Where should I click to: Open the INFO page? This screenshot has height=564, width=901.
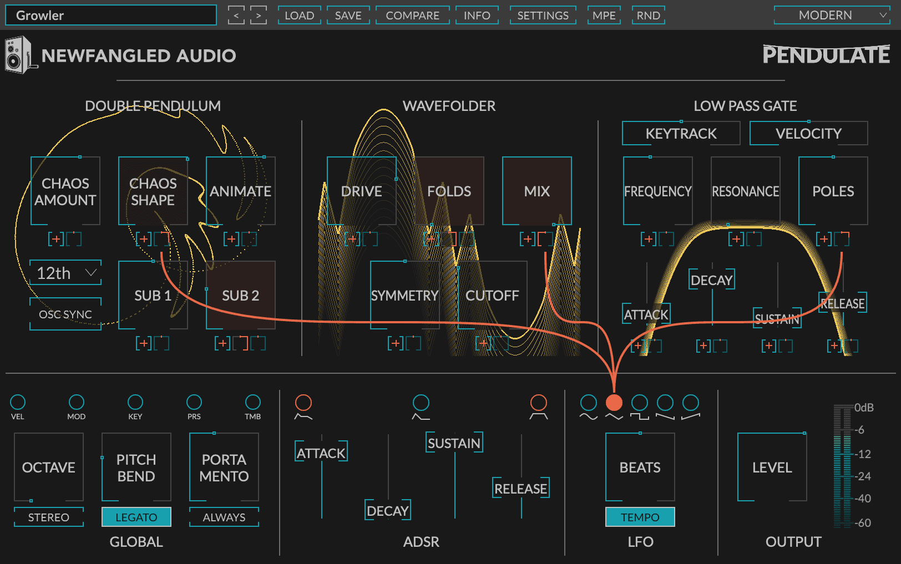pos(477,15)
